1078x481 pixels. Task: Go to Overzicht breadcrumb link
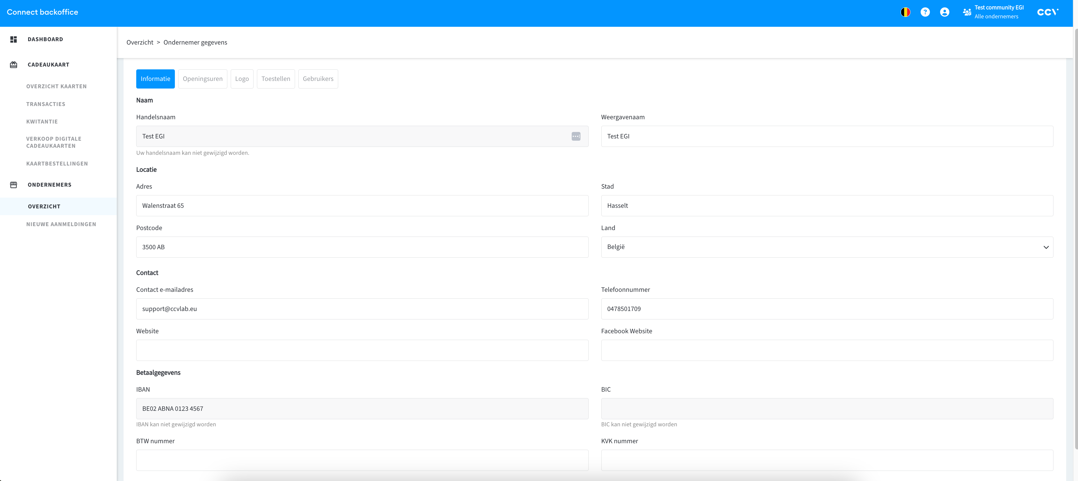140,43
